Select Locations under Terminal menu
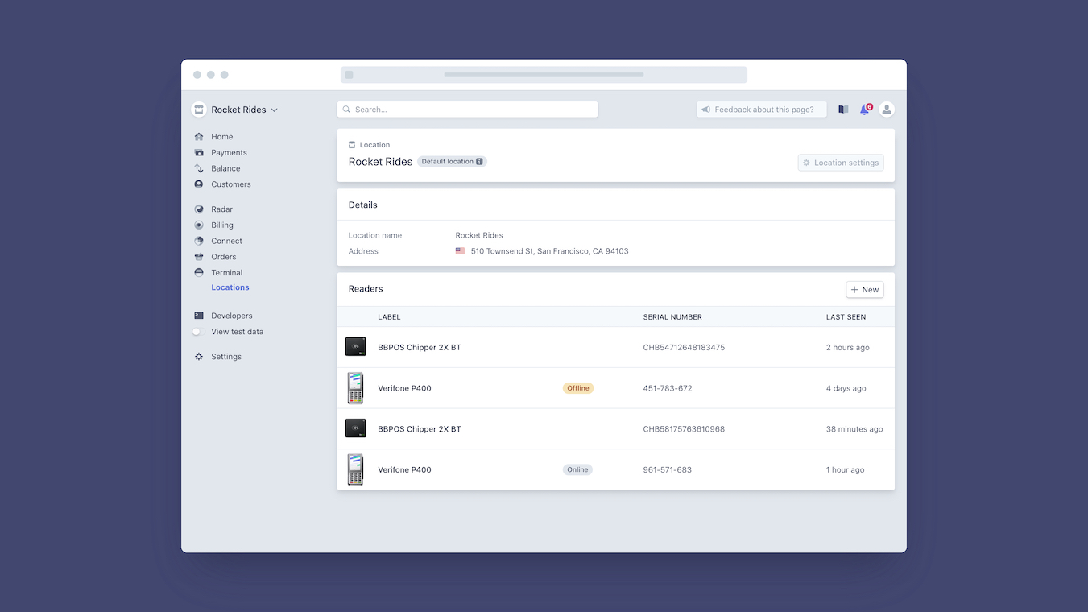 (x=230, y=287)
